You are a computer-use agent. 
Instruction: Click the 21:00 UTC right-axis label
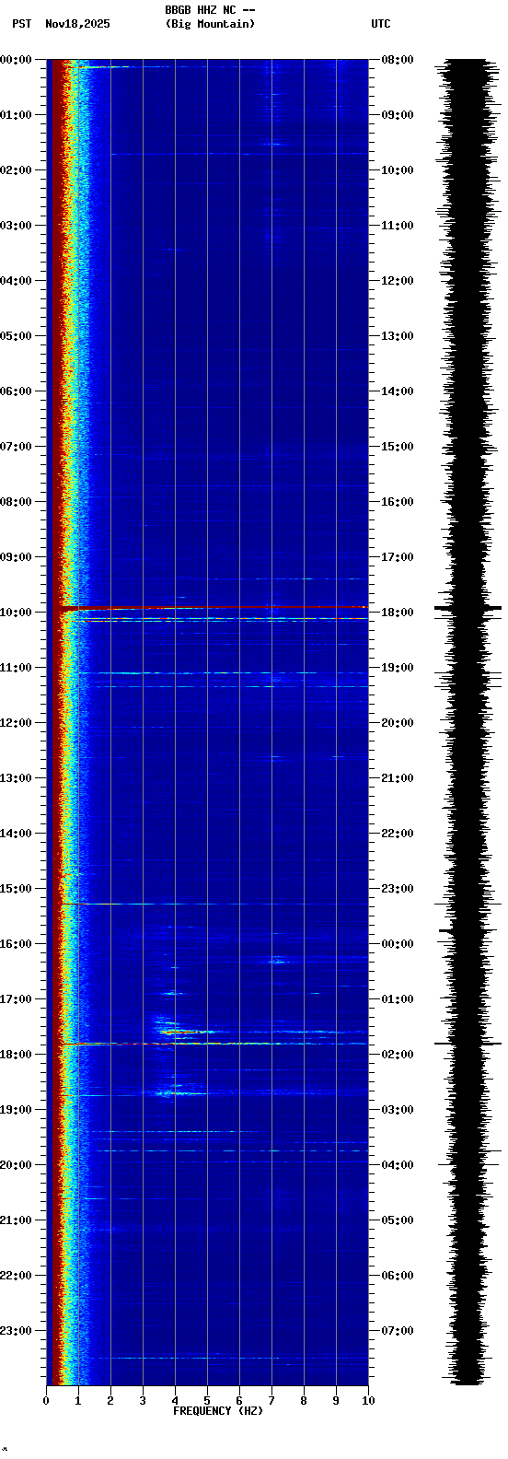pyautogui.click(x=398, y=778)
